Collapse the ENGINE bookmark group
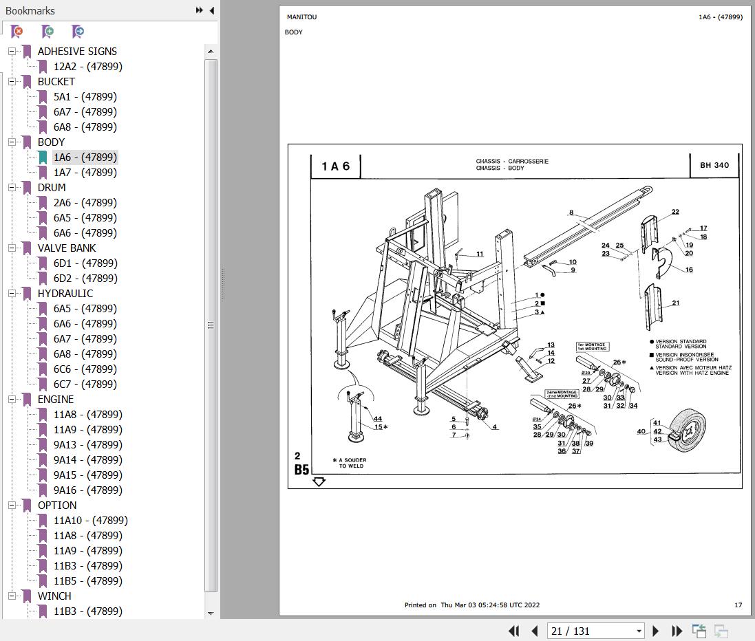This screenshot has height=641, width=755. pyautogui.click(x=12, y=400)
